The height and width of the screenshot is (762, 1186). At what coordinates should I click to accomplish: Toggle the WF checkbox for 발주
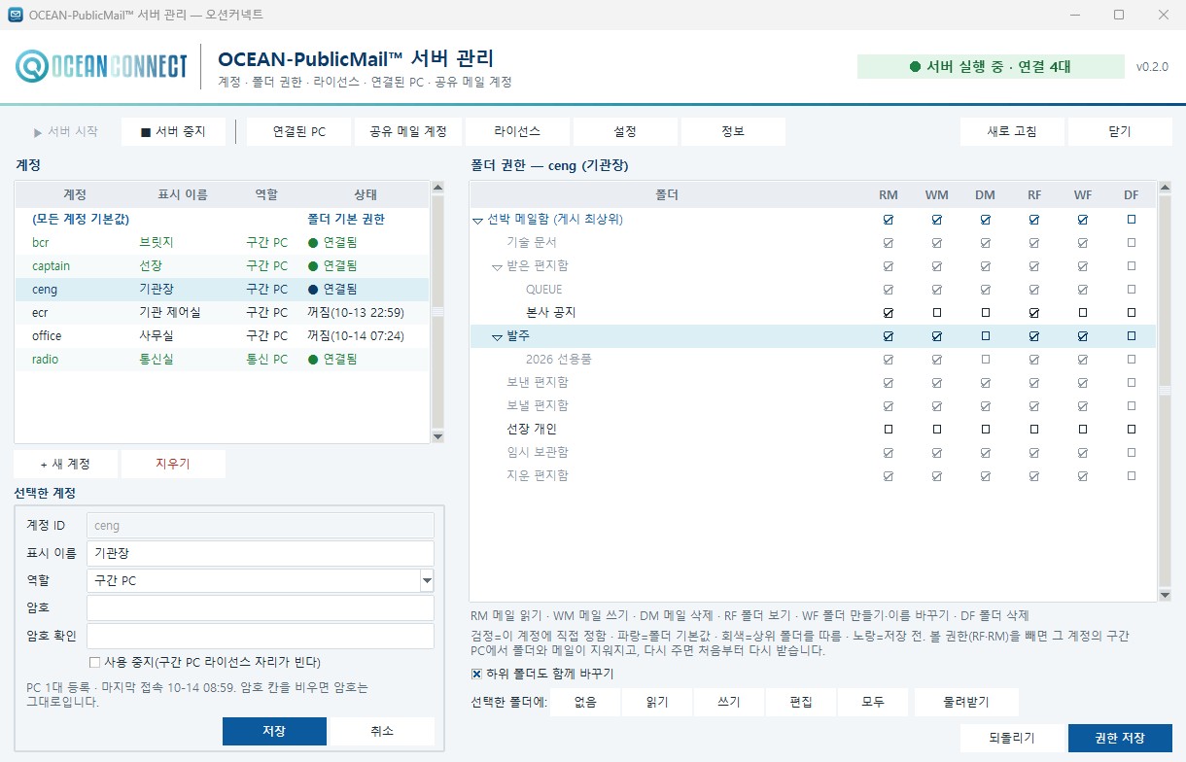tap(1083, 336)
